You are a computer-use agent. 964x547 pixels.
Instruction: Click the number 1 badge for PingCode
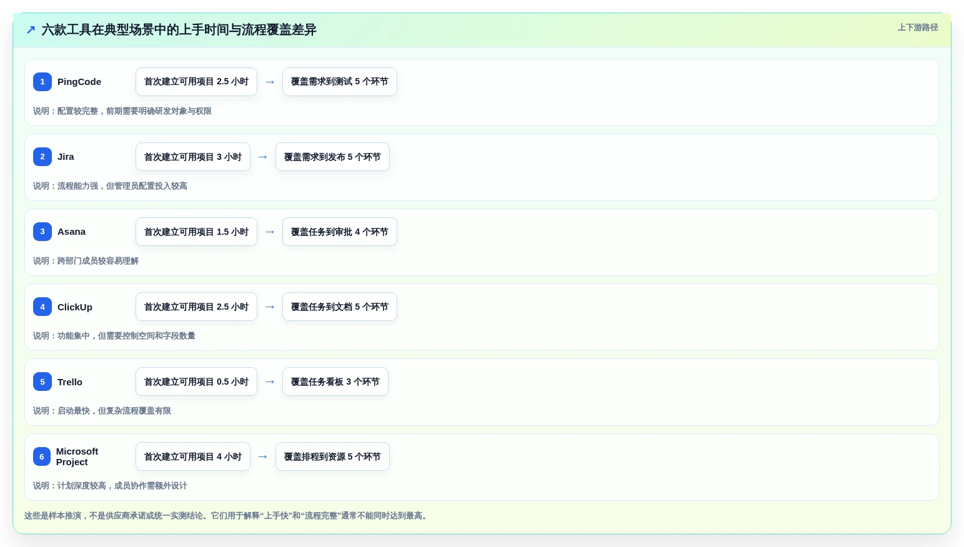[x=42, y=82]
